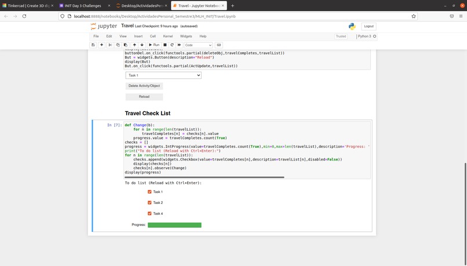467x266 pixels.
Task: Open the Task 1 selection dropdown
Action: coord(163,75)
